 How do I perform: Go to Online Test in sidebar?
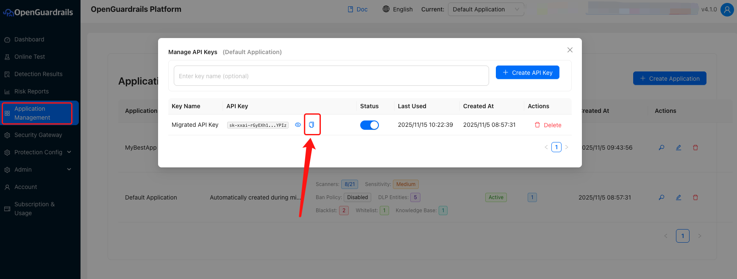coord(30,57)
